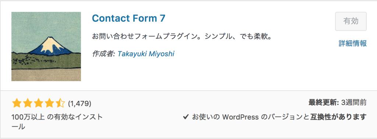The width and height of the screenshot is (377, 139).
Task: Click the 最終更新 label
Action: pos(324,103)
